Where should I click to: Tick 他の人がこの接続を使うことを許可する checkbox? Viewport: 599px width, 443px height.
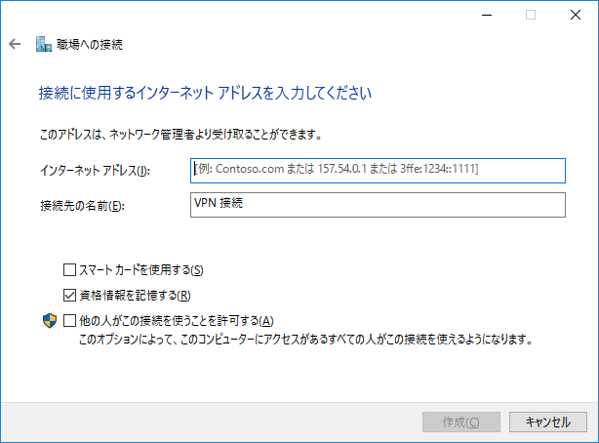pyautogui.click(x=69, y=320)
